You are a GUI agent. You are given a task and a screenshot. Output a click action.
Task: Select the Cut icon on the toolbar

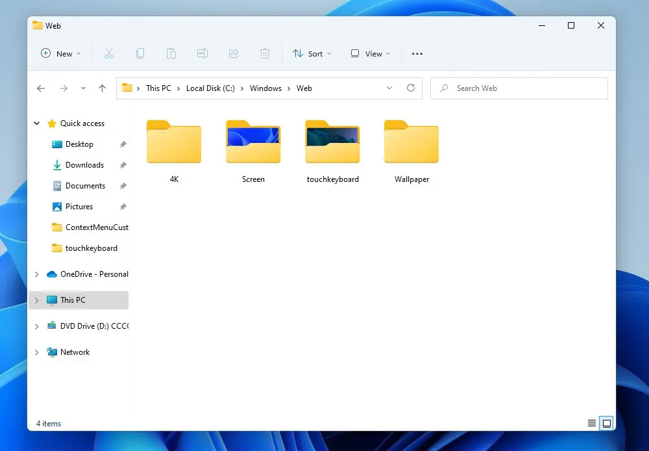point(109,53)
